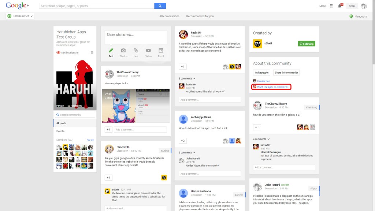Open zachary pullams' profile avatar
Screen dimensions: 375x211
(183, 119)
